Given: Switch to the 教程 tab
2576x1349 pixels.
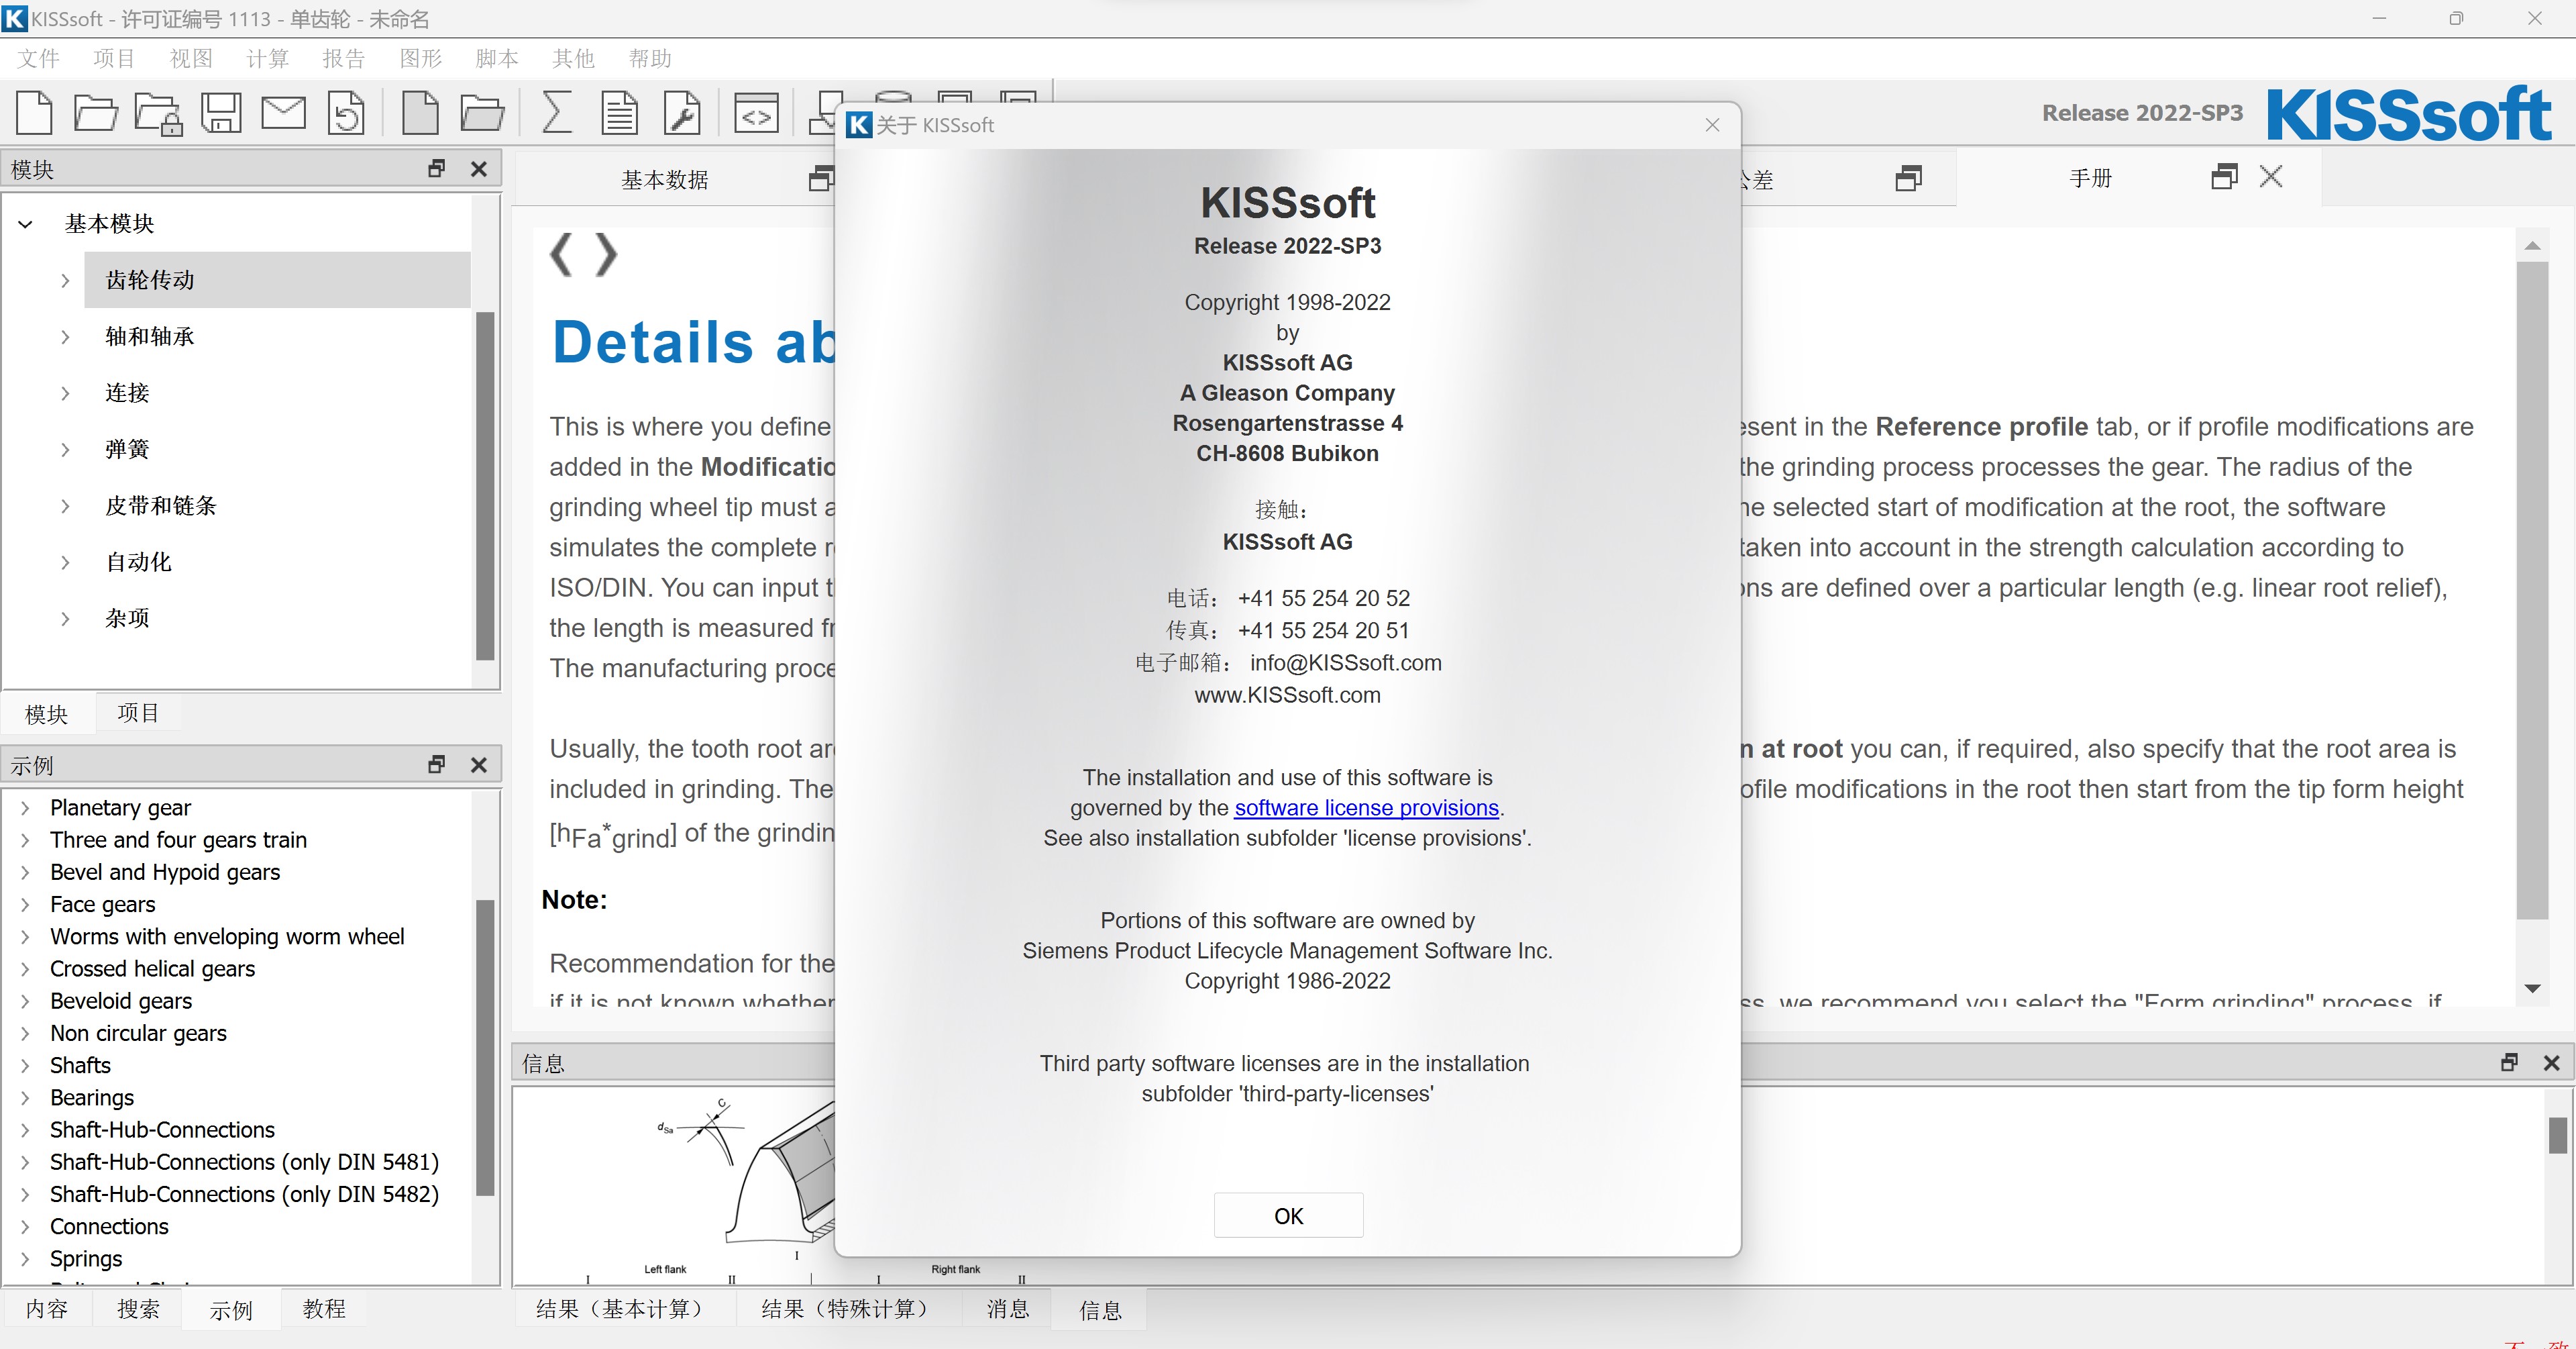Looking at the screenshot, I should 324,1308.
